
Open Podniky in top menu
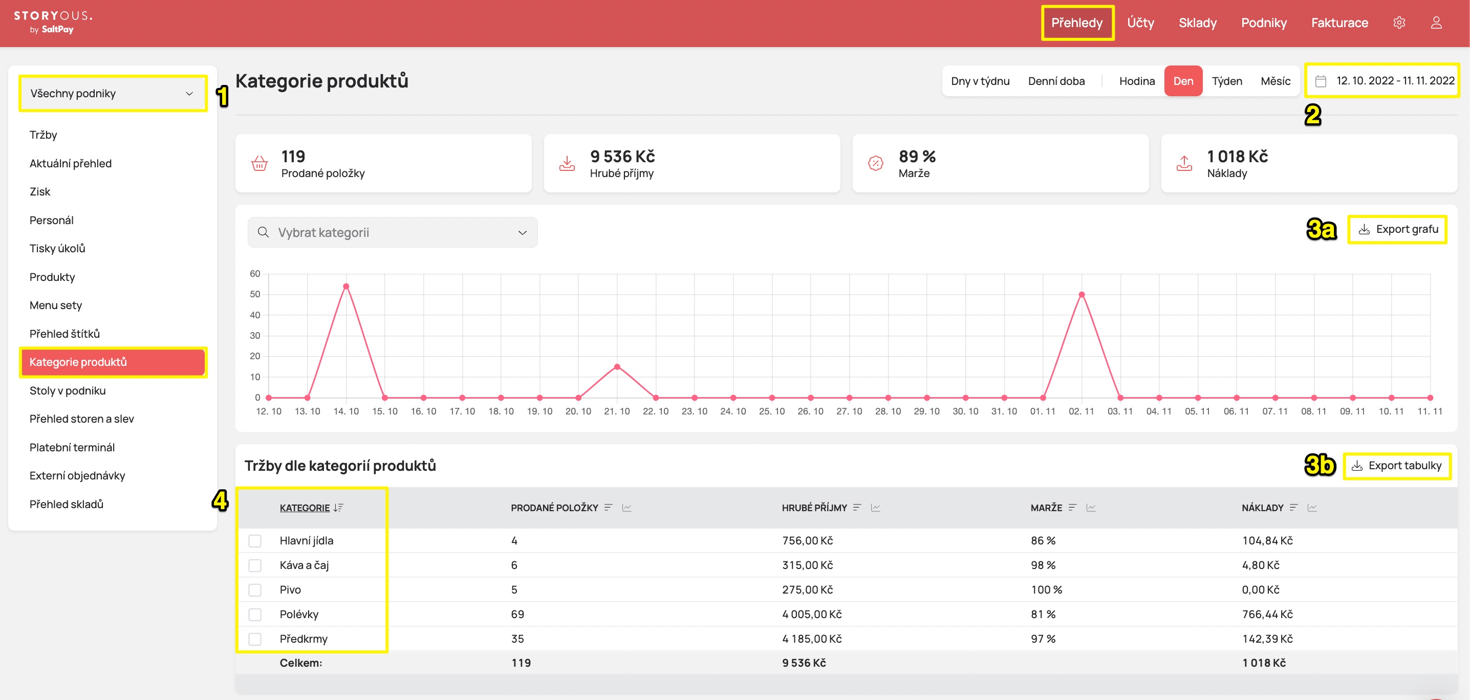tap(1263, 23)
